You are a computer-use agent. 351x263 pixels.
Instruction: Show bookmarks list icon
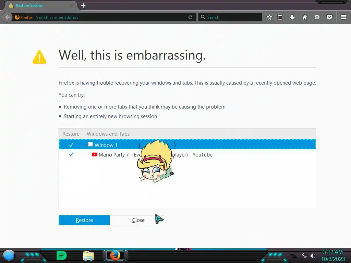[x=280, y=17]
